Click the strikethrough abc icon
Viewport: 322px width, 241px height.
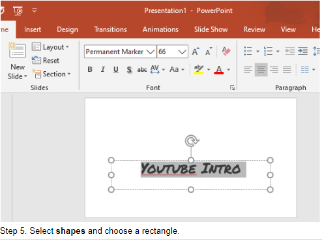pos(142,70)
